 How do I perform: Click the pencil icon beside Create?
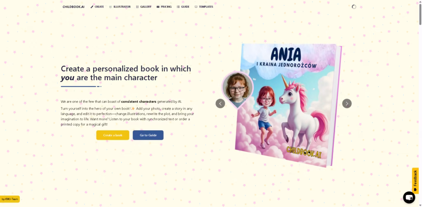coord(92,7)
